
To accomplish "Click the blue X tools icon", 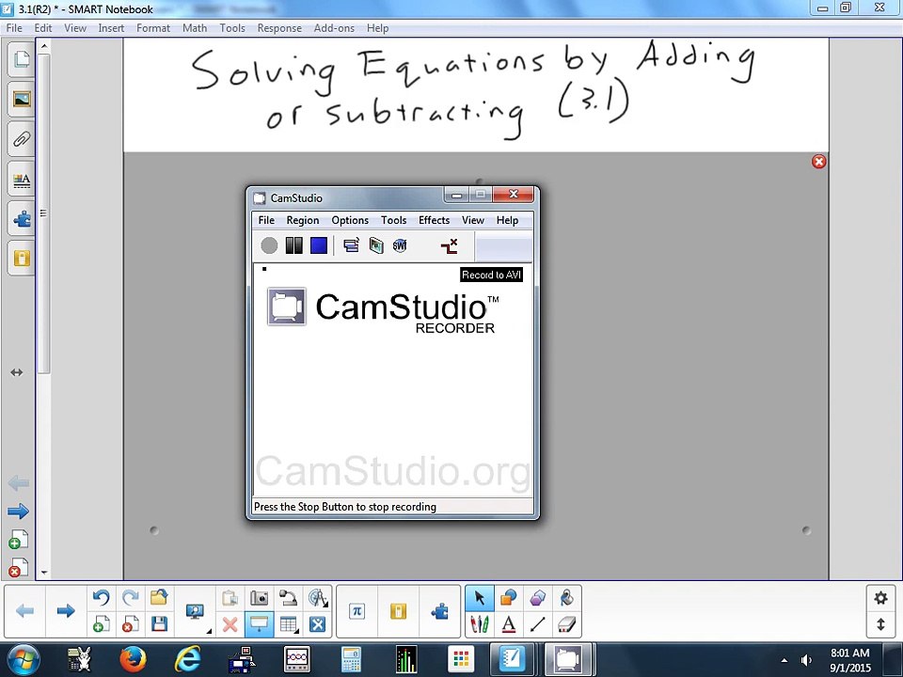I will coord(317,624).
